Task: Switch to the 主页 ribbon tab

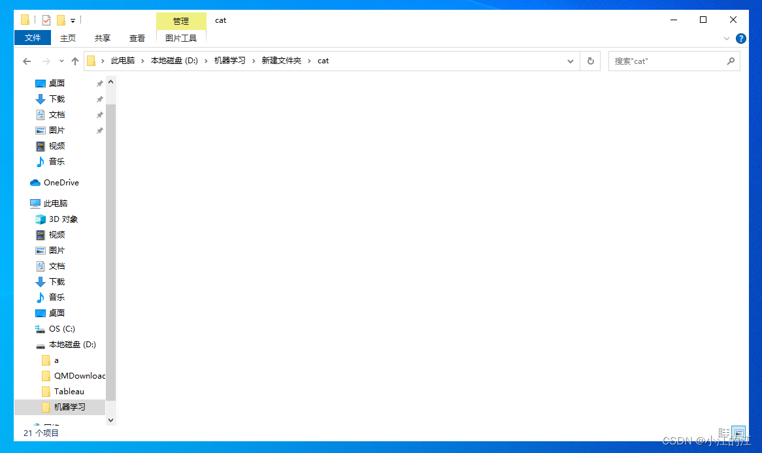Action: (x=67, y=38)
